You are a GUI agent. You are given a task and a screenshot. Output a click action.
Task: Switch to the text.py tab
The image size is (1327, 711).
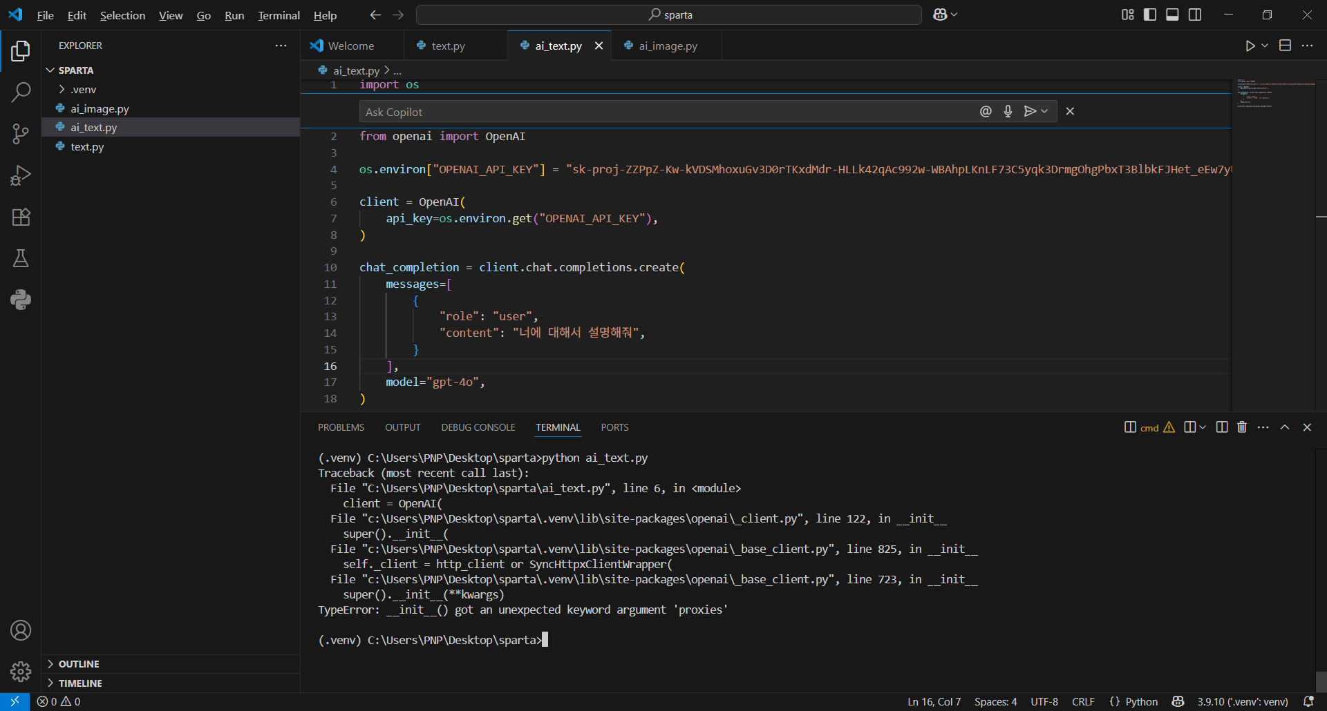point(448,46)
